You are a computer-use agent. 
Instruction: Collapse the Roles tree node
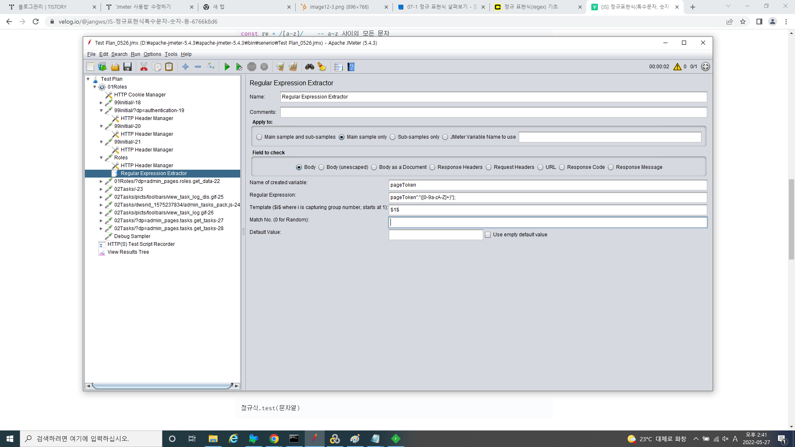[101, 158]
